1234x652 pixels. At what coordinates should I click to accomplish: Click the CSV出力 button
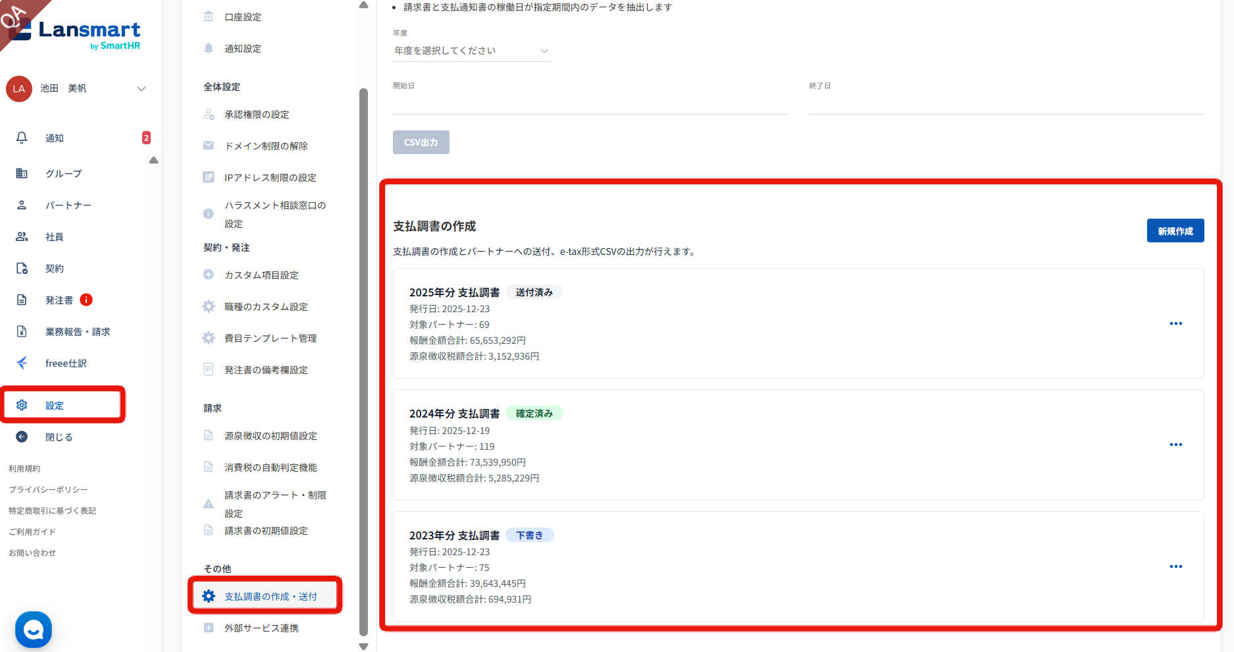click(421, 142)
